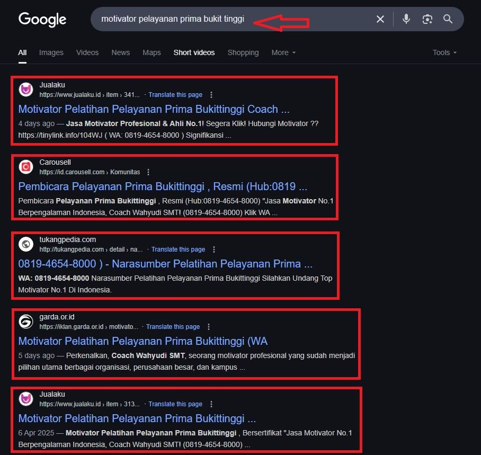This screenshot has height=455, width=481.
Task: Click the garda.or.id favicon
Action: click(26, 322)
